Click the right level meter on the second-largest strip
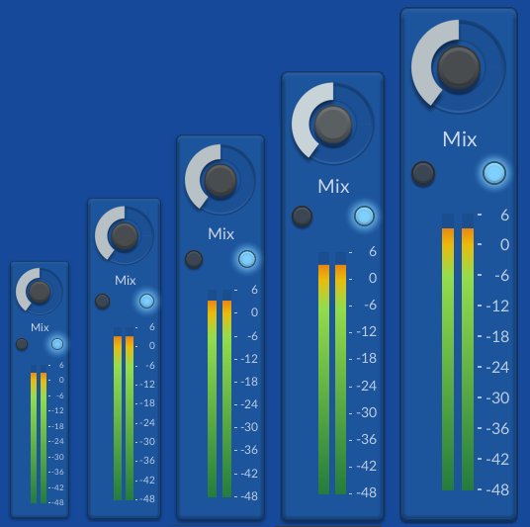Viewport: 530px width, 527px height. pyautogui.click(x=341, y=373)
